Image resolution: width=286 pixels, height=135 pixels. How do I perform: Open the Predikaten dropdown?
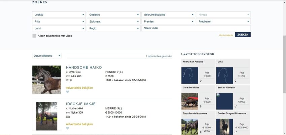tap(223, 21)
